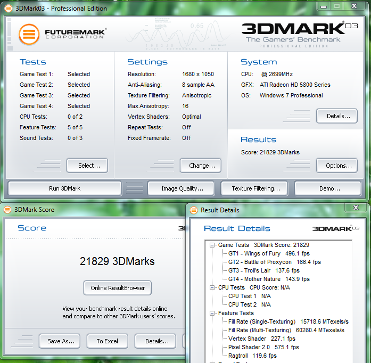Click the Texture Filtering value Anisotropic
Viewport: 371px width, 363px height.
point(196,96)
